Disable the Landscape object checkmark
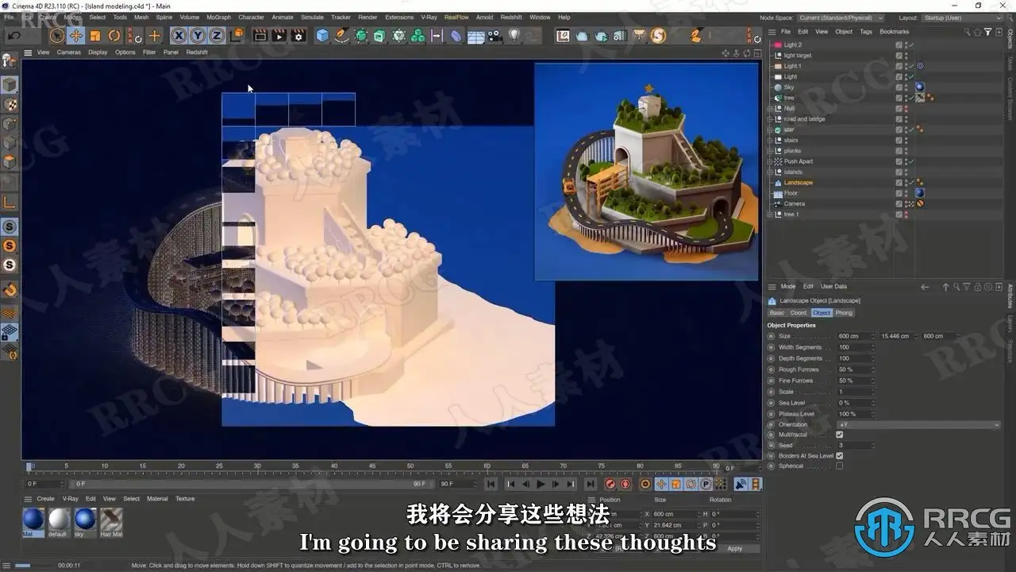1016x572 pixels. 911,183
